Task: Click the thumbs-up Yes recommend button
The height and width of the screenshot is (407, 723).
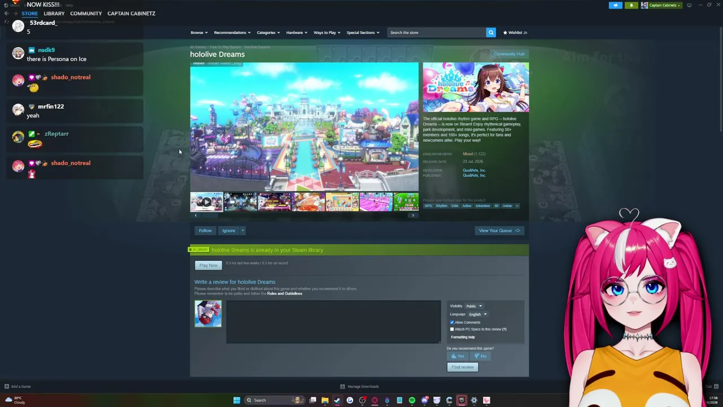Action: click(x=458, y=356)
